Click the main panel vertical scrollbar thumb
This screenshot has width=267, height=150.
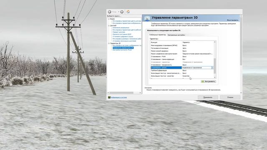point(241,41)
